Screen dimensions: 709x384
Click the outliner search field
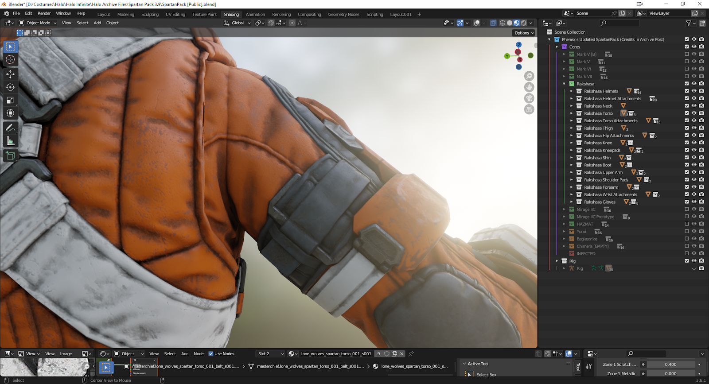click(620, 23)
